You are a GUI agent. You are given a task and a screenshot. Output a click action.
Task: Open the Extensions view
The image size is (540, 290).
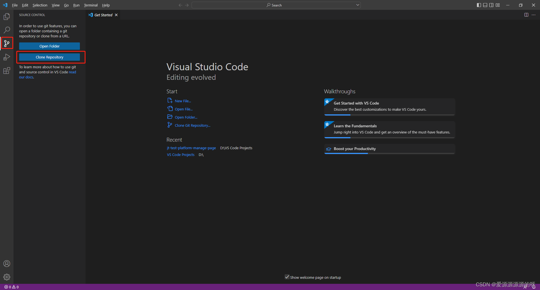point(7,71)
